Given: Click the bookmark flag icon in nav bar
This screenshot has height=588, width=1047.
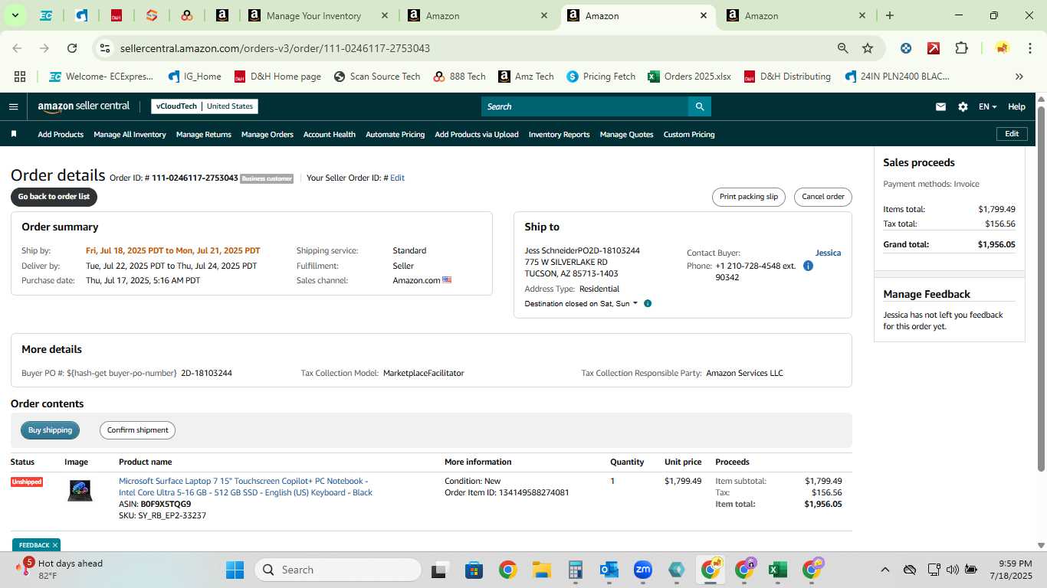Looking at the screenshot, I should tap(14, 134).
